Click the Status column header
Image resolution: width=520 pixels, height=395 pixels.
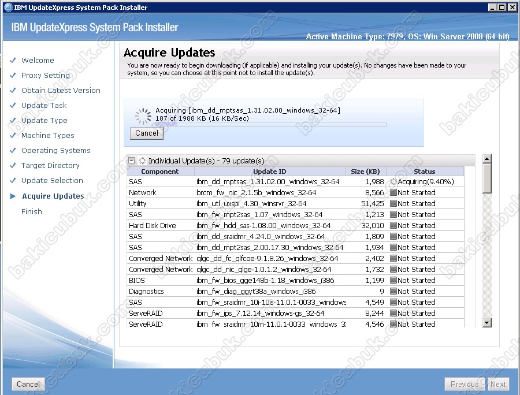[x=425, y=172]
